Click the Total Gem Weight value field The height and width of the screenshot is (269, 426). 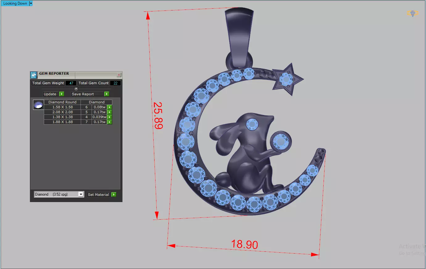point(71,83)
